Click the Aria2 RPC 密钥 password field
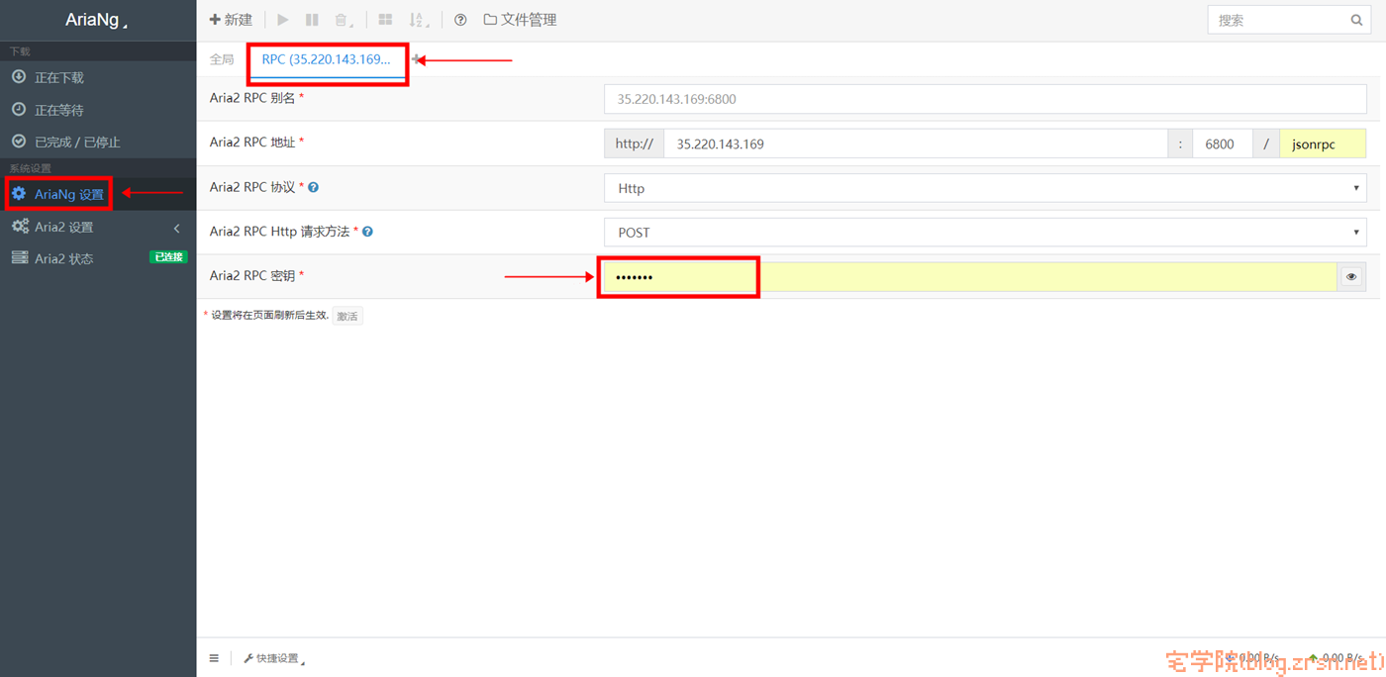The width and height of the screenshot is (1386, 677). (970, 277)
